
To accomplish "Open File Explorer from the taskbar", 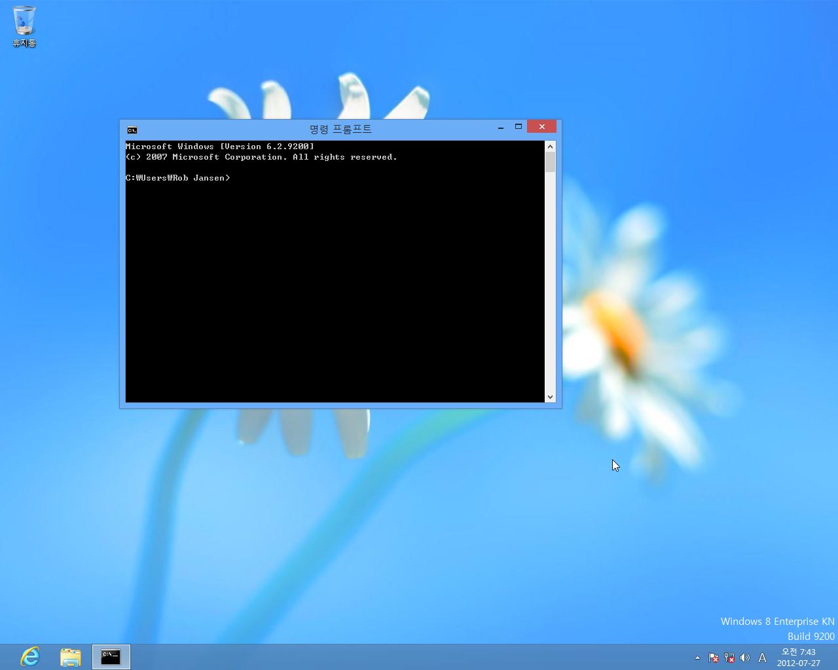I will 70,656.
